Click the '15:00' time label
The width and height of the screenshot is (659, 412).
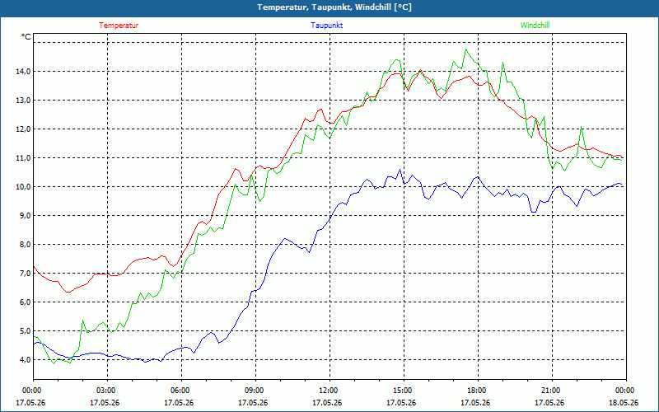click(x=404, y=391)
